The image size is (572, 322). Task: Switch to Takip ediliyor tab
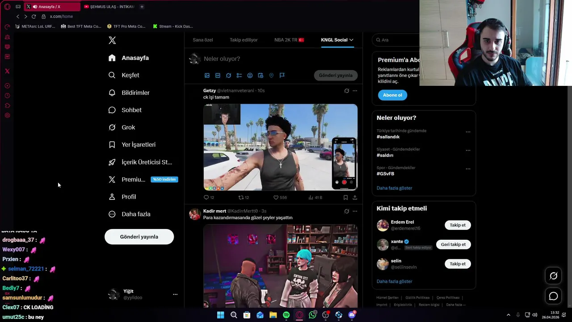[x=244, y=40]
